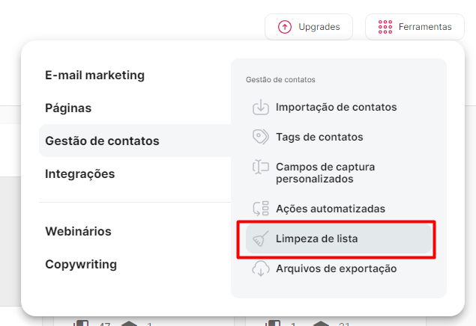Select Gestão de contatos category
Image resolution: width=476 pixels, height=326 pixels.
(x=102, y=141)
